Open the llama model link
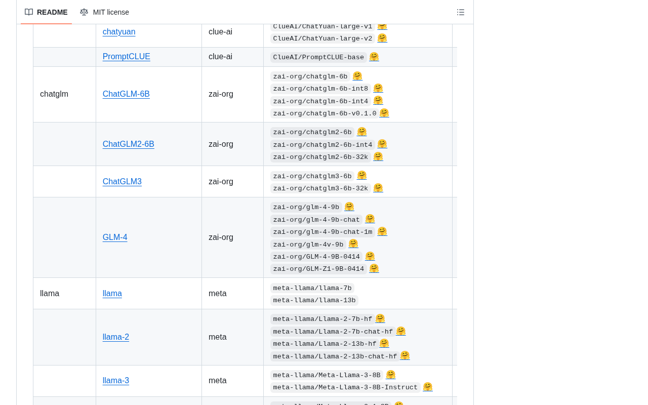This screenshot has width=648, height=405. [112, 294]
